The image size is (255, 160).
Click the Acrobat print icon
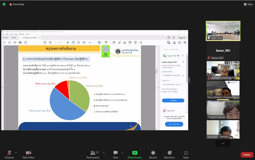20,42
